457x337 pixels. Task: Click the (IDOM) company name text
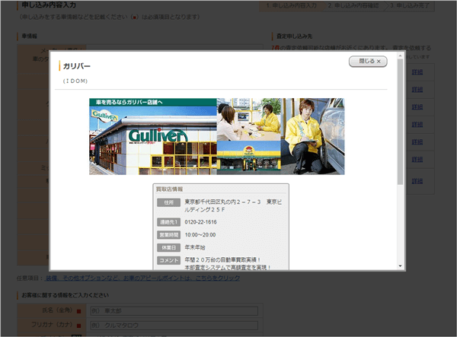click(75, 81)
